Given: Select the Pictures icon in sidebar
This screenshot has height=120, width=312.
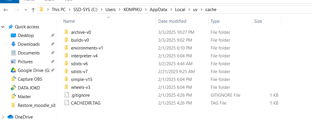Looking at the screenshot, I should (x=13, y=62).
